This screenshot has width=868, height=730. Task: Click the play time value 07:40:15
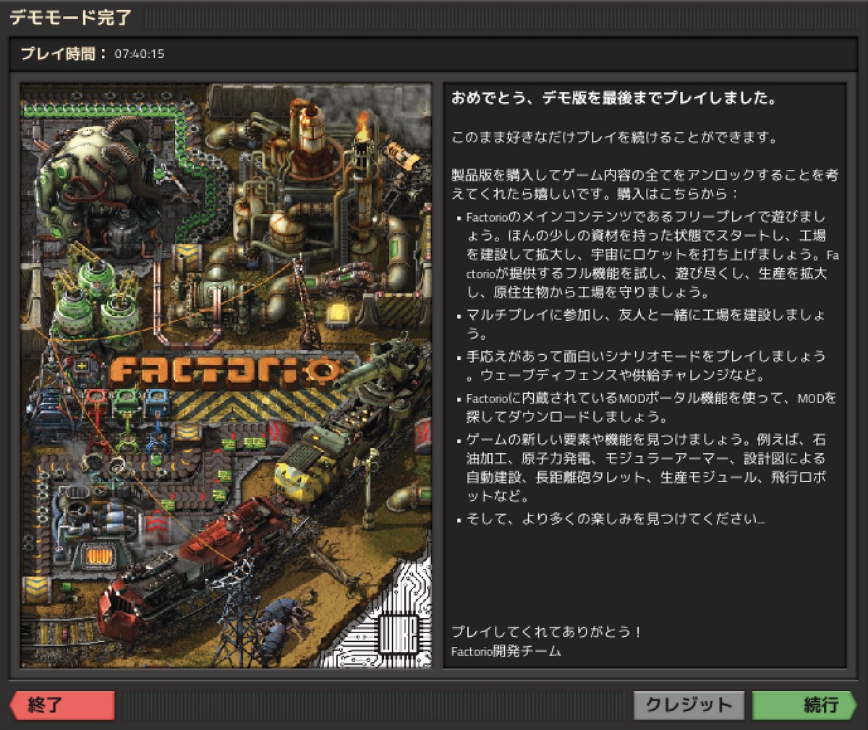pyautogui.click(x=139, y=54)
